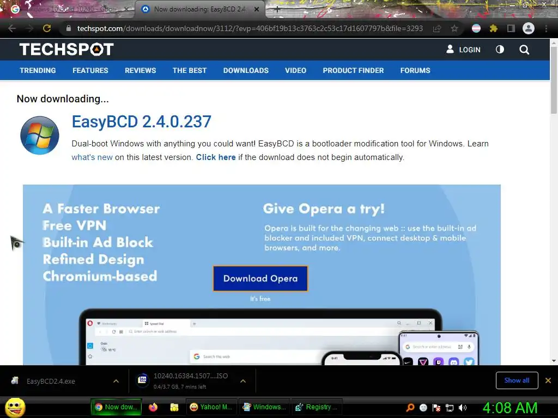This screenshot has height=418, width=558.
Task: Click the flag notification tray icon
Action: pyautogui.click(x=436, y=408)
